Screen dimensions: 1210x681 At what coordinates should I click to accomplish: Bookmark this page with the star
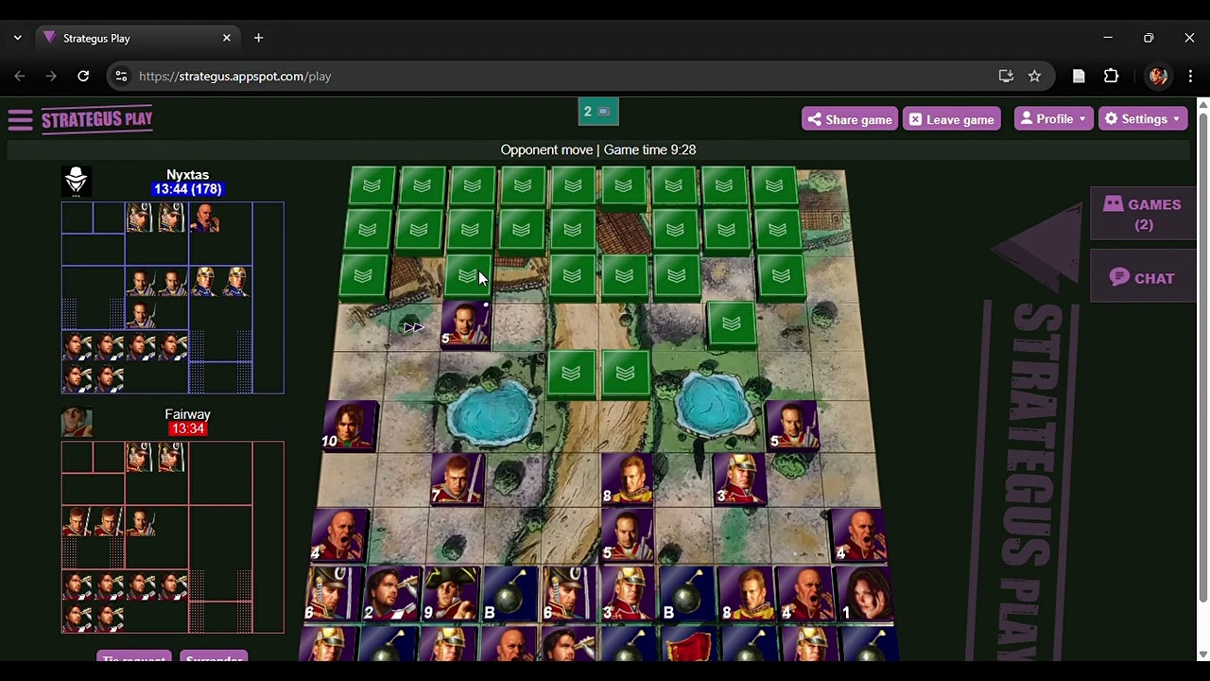[1034, 76]
